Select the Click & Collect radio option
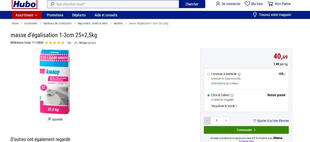This screenshot has height=142, width=310. 208,95
